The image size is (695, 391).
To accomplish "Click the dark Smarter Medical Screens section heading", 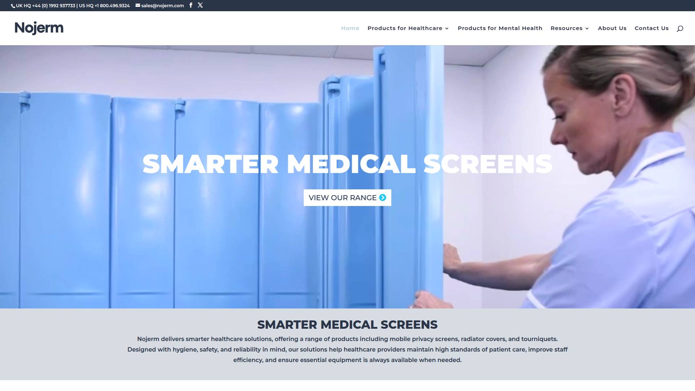I will pyautogui.click(x=347, y=325).
